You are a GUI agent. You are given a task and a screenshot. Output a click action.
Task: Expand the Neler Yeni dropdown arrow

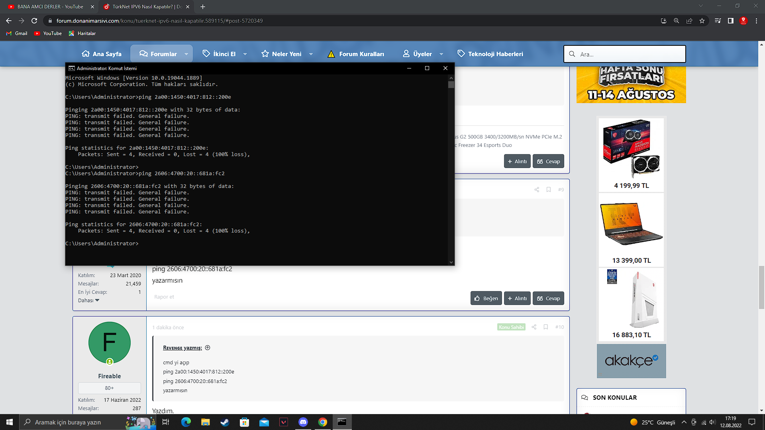point(311,54)
